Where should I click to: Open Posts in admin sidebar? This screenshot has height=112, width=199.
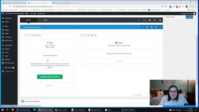click(6, 26)
